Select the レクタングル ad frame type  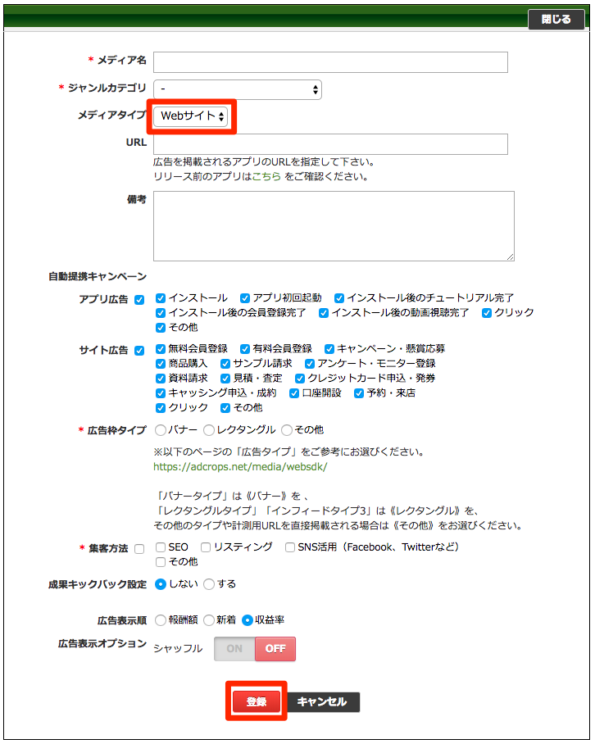[209, 430]
